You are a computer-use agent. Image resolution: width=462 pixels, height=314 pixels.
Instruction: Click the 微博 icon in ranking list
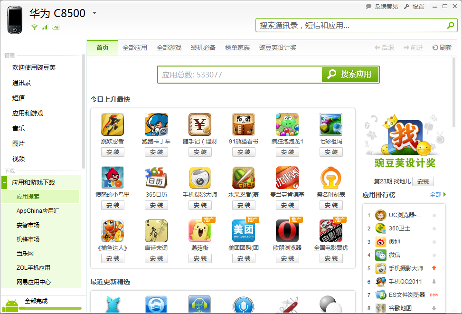click(x=381, y=242)
